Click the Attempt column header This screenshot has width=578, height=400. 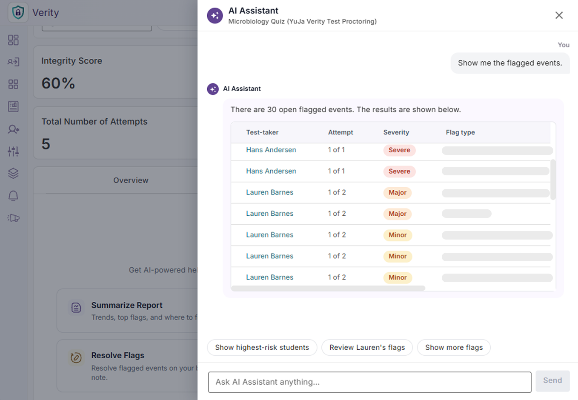(x=341, y=132)
